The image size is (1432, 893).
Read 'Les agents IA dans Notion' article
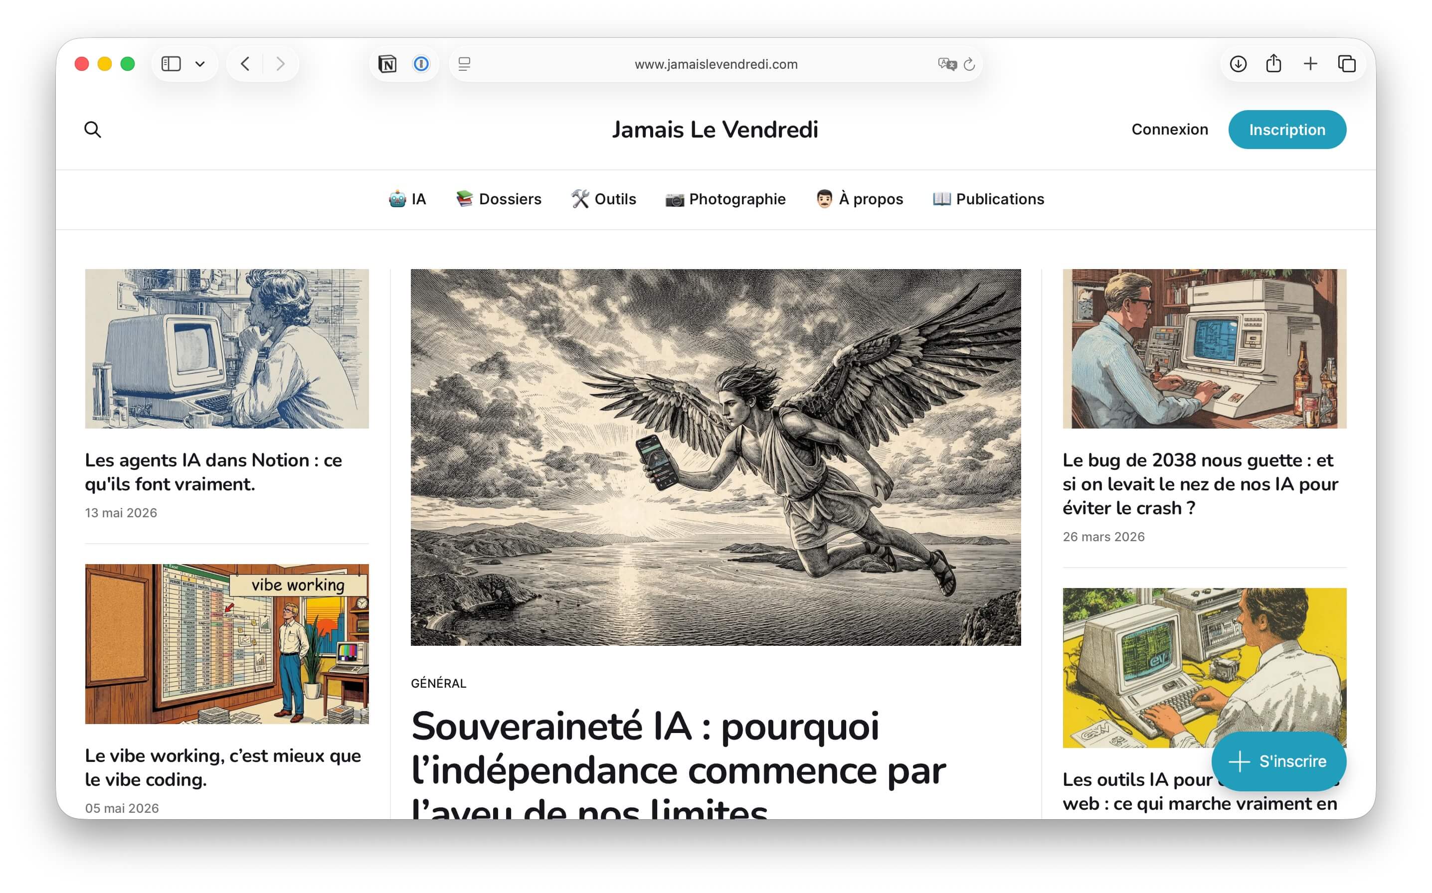(x=214, y=472)
